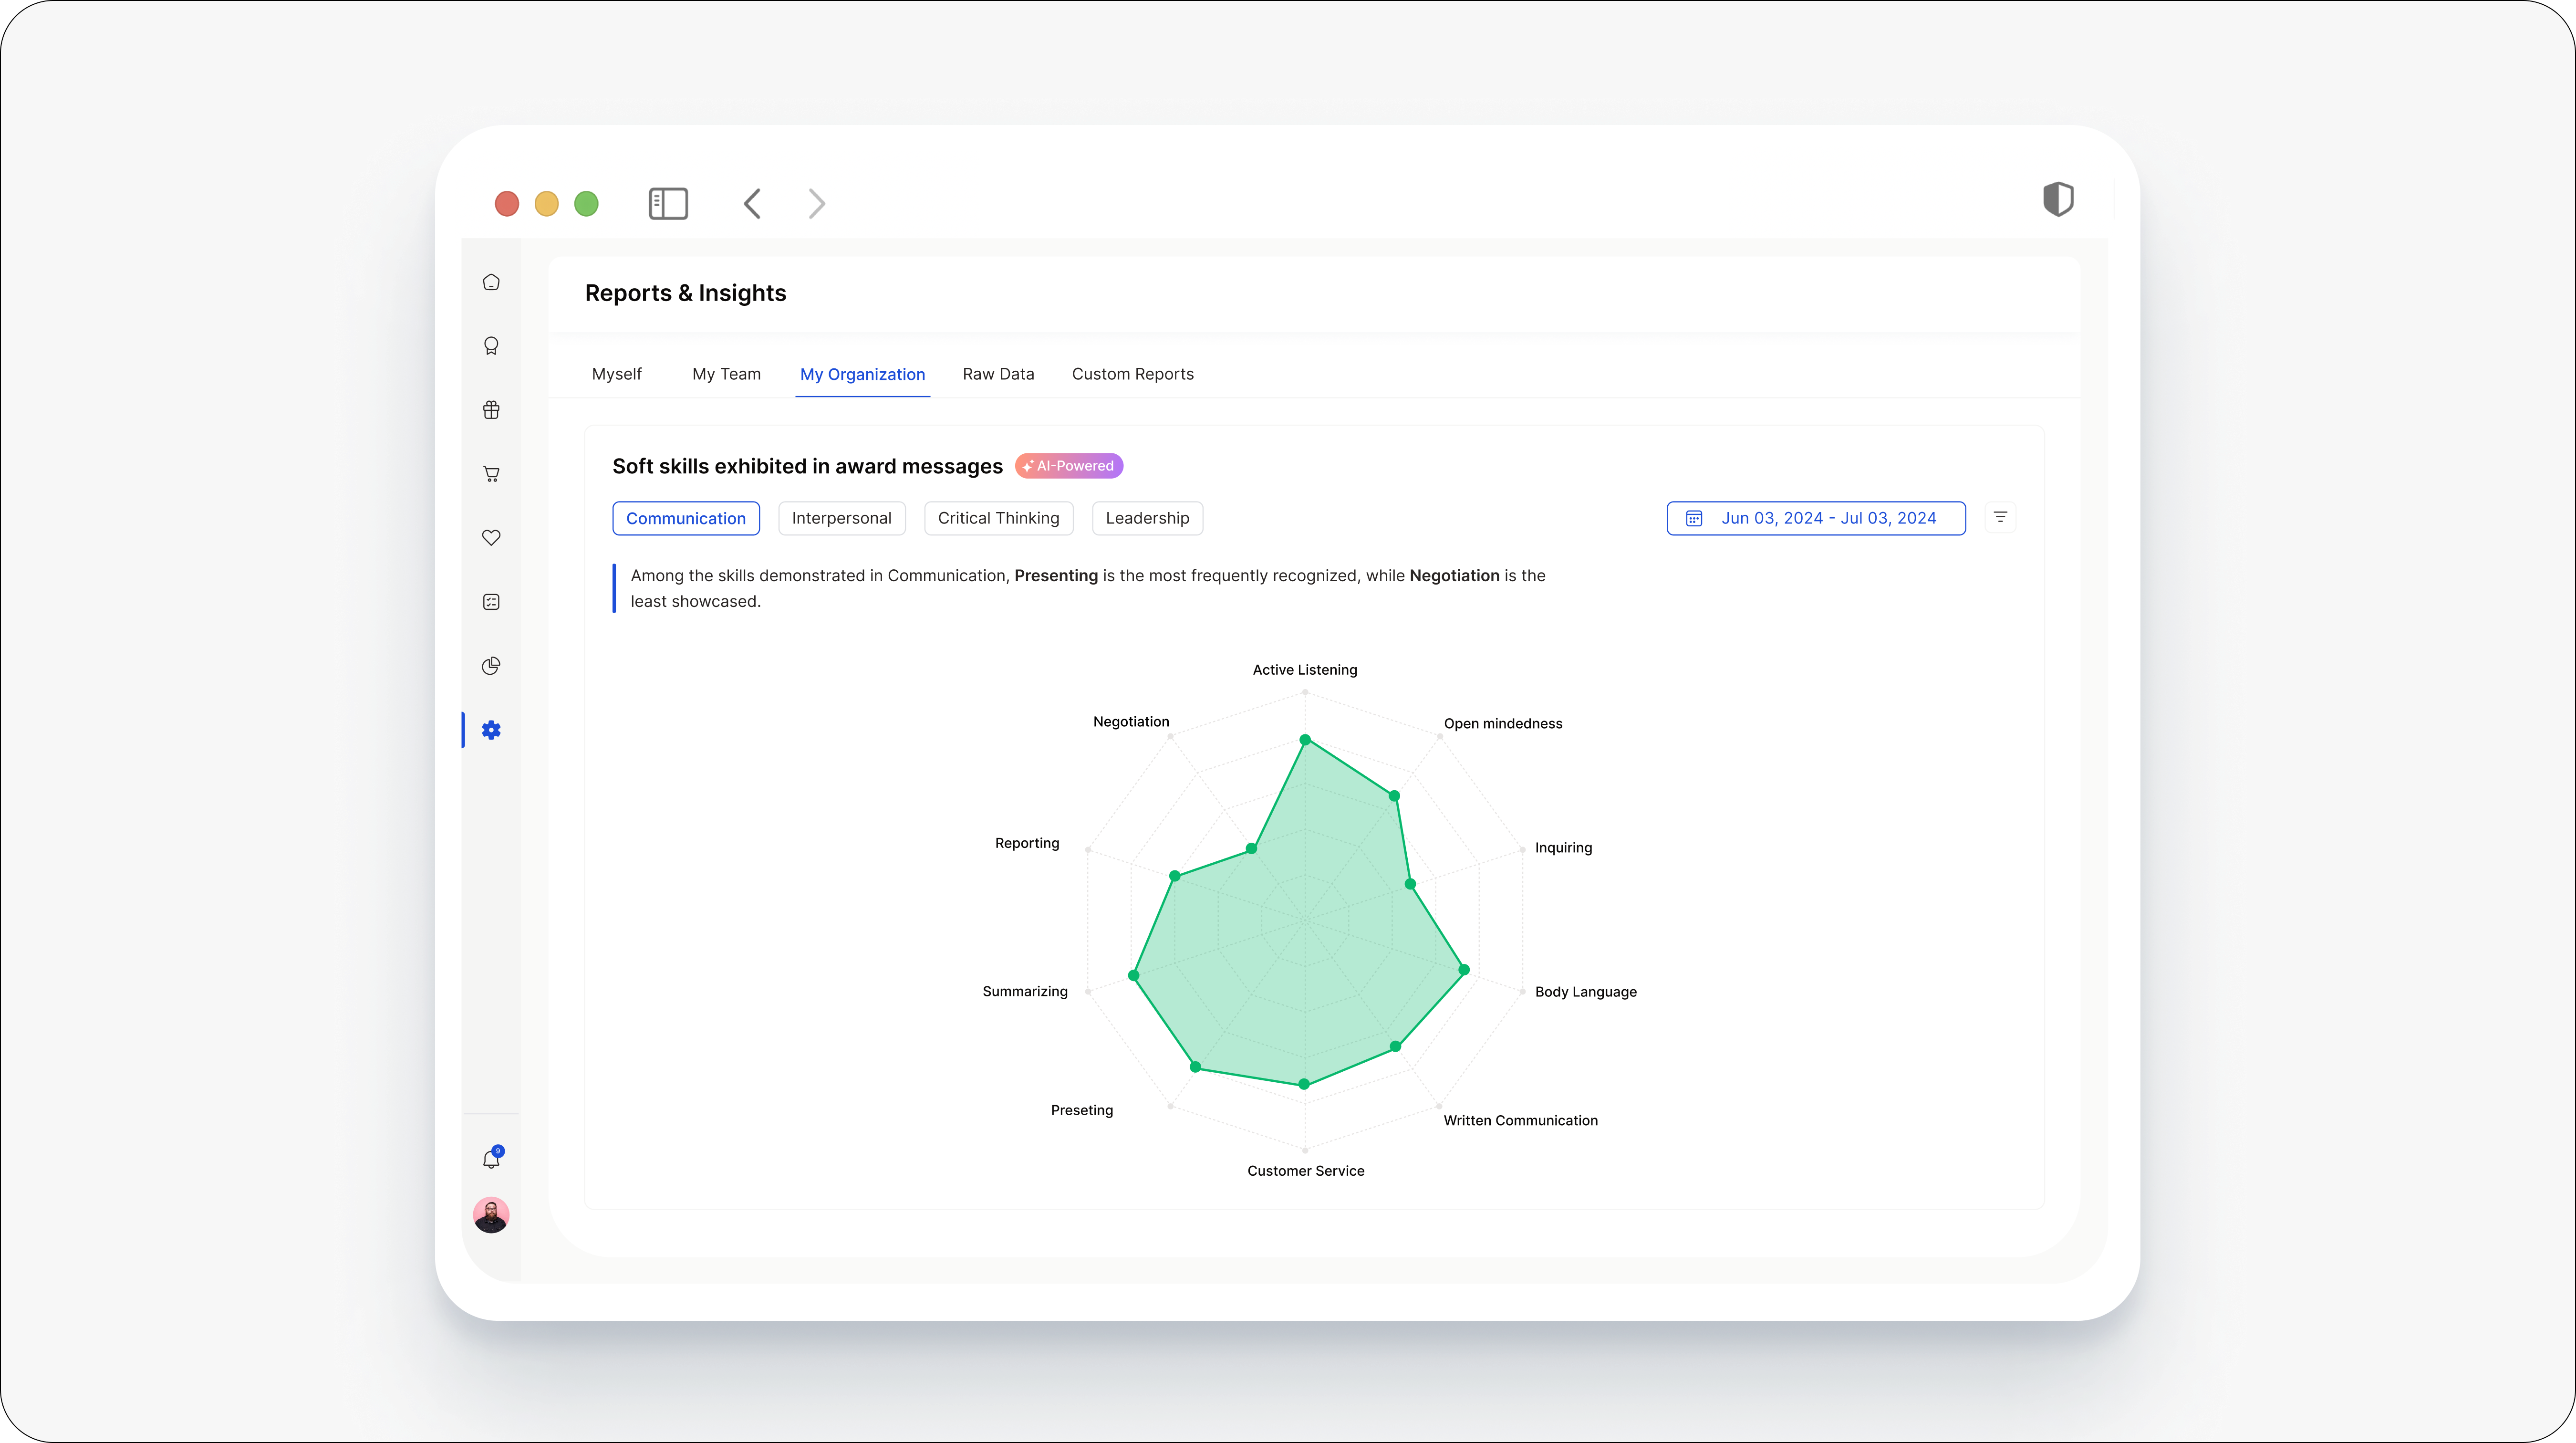Maximize window with the green dot
The height and width of the screenshot is (1443, 2576).
coord(586,204)
